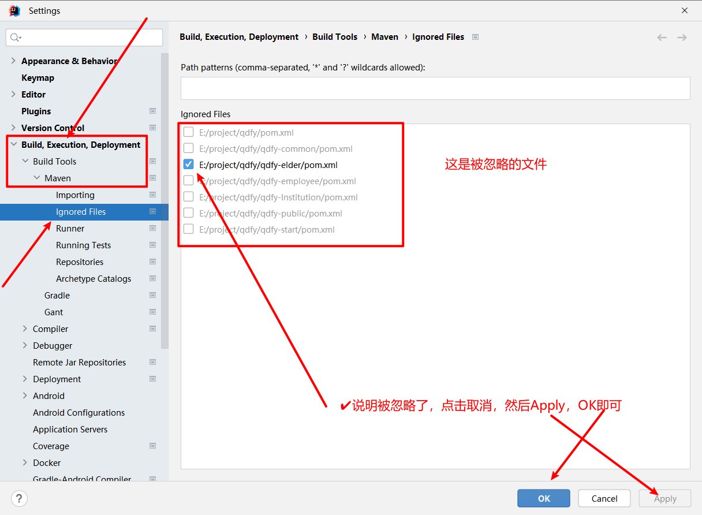Click project-settings icon in Build Tools row
The height and width of the screenshot is (515, 702).
click(152, 161)
